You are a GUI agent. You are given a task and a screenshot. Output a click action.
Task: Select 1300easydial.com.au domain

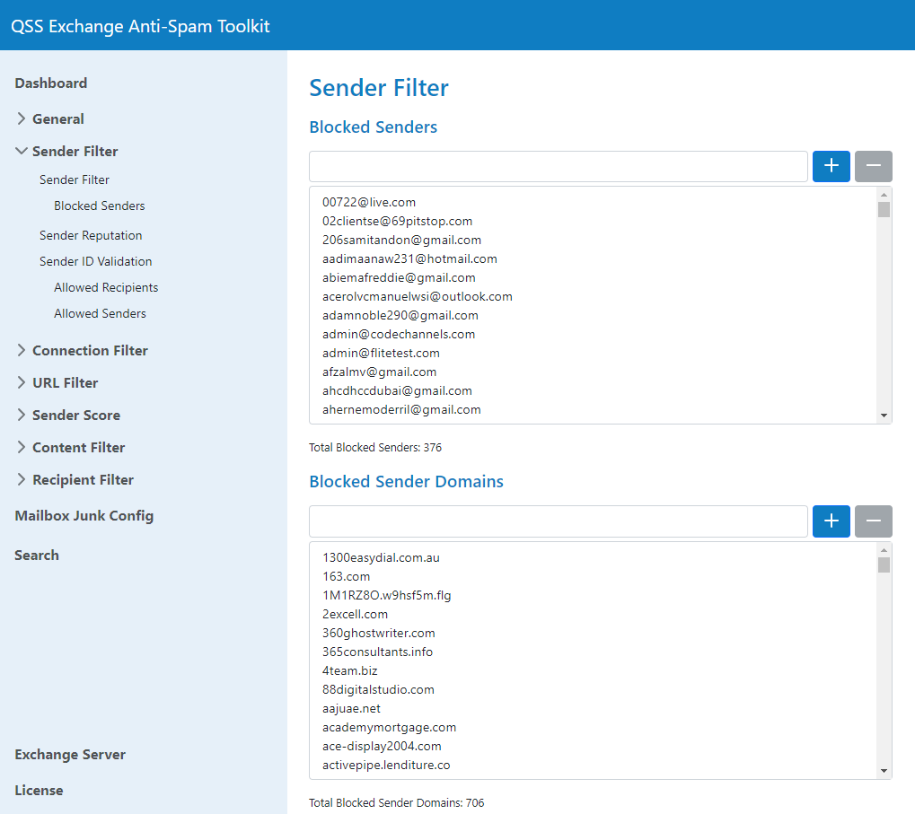click(x=381, y=557)
